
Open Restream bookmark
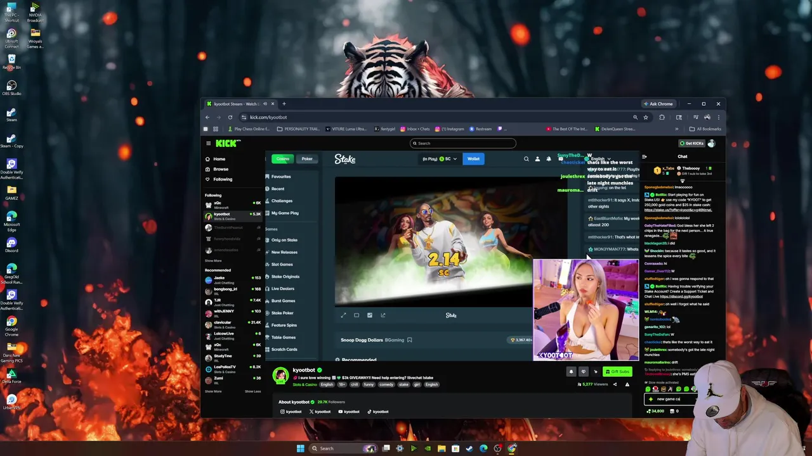tap(480, 129)
